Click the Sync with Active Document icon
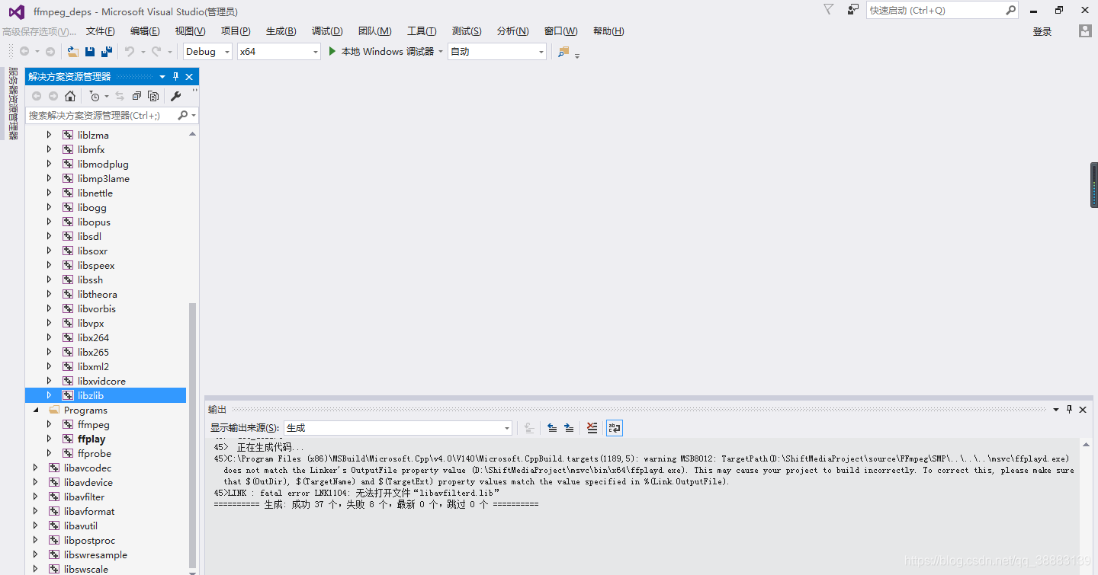This screenshot has width=1098, height=575. (x=120, y=96)
